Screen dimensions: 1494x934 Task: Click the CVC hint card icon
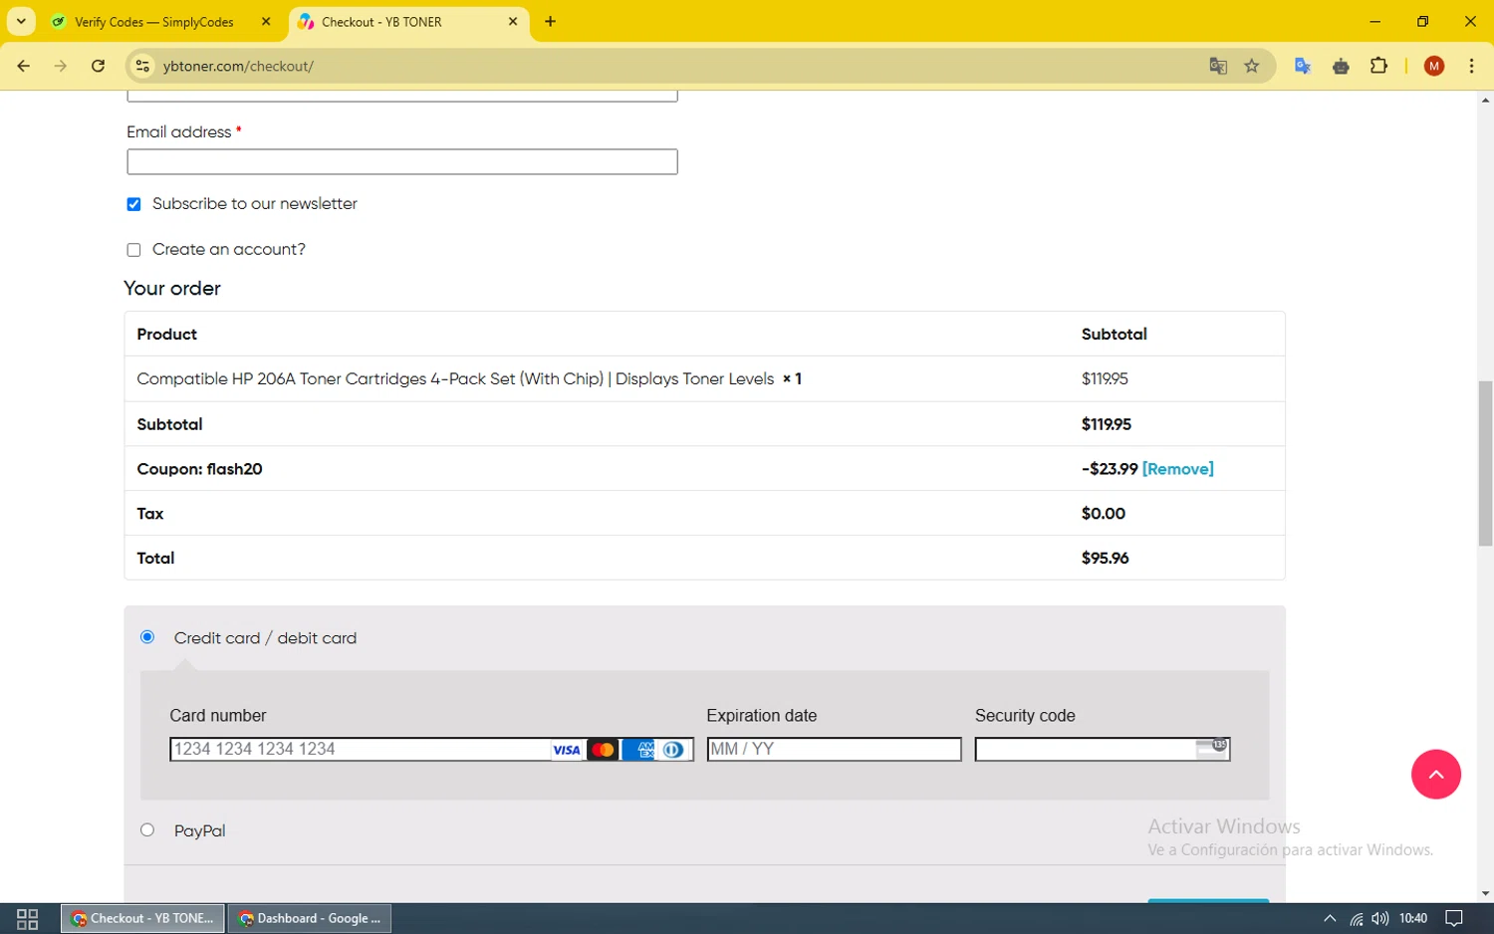coord(1211,749)
